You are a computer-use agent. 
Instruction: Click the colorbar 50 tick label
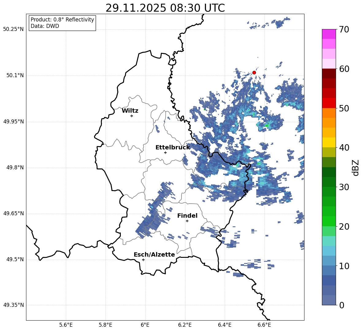(344, 108)
